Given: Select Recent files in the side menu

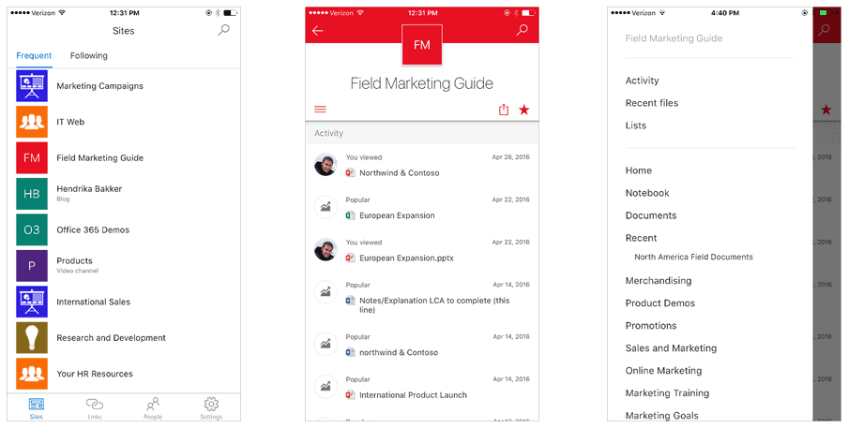Looking at the screenshot, I should [652, 103].
